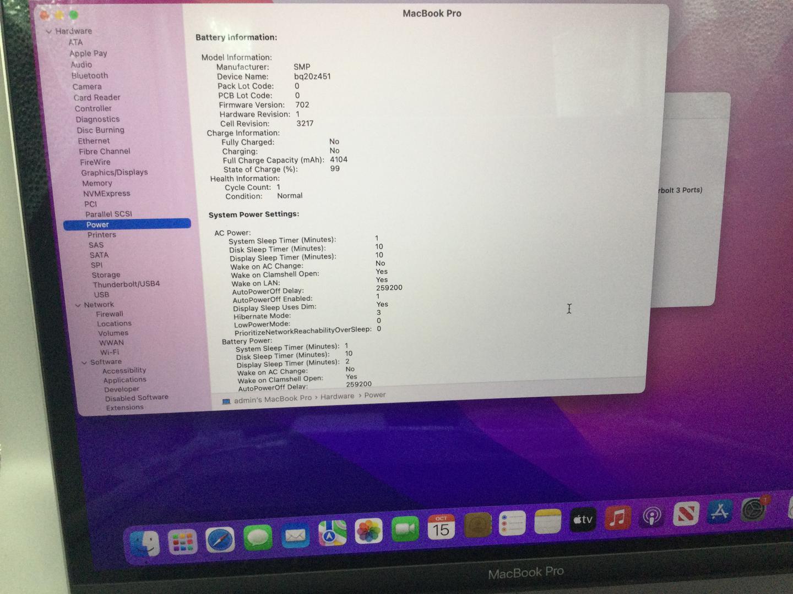Open the News app in the Dock
The height and width of the screenshot is (594, 793).
(686, 514)
